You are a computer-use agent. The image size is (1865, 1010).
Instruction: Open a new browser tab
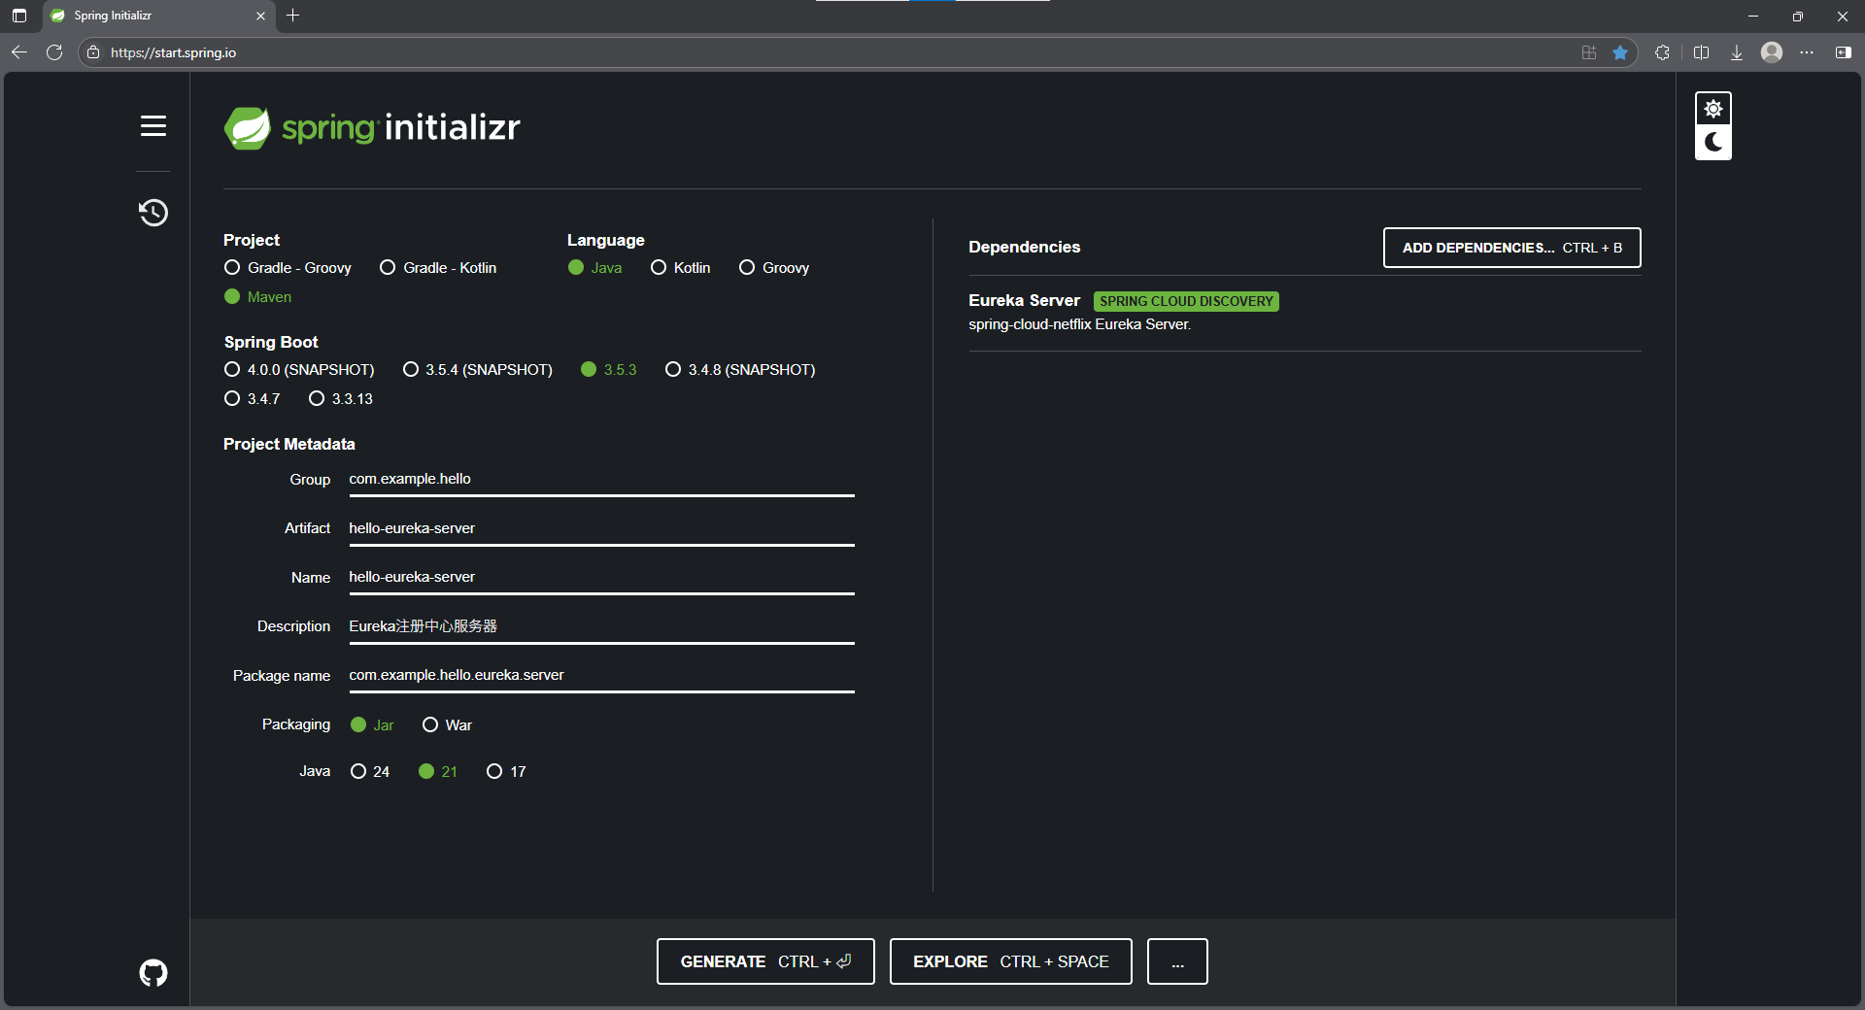(x=292, y=16)
